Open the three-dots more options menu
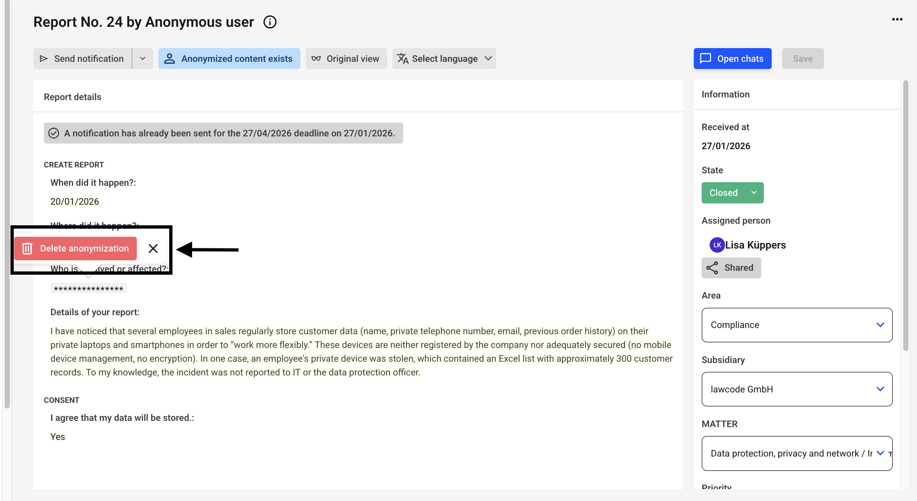 [897, 20]
